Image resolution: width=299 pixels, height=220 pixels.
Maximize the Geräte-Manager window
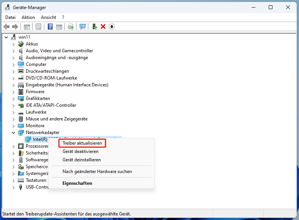pos(271,8)
